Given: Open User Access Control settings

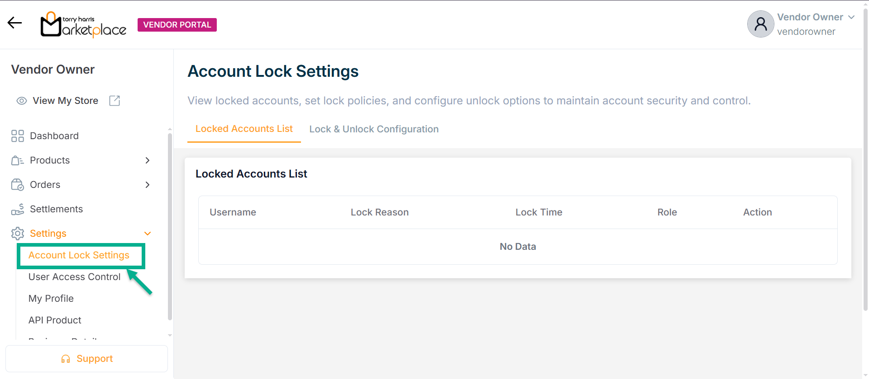Looking at the screenshot, I should [x=74, y=277].
